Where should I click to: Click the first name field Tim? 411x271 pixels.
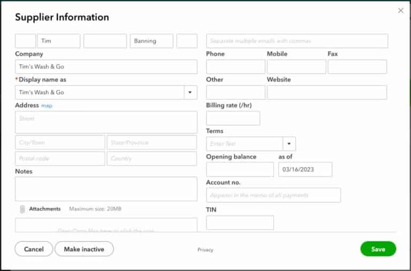tap(59, 41)
